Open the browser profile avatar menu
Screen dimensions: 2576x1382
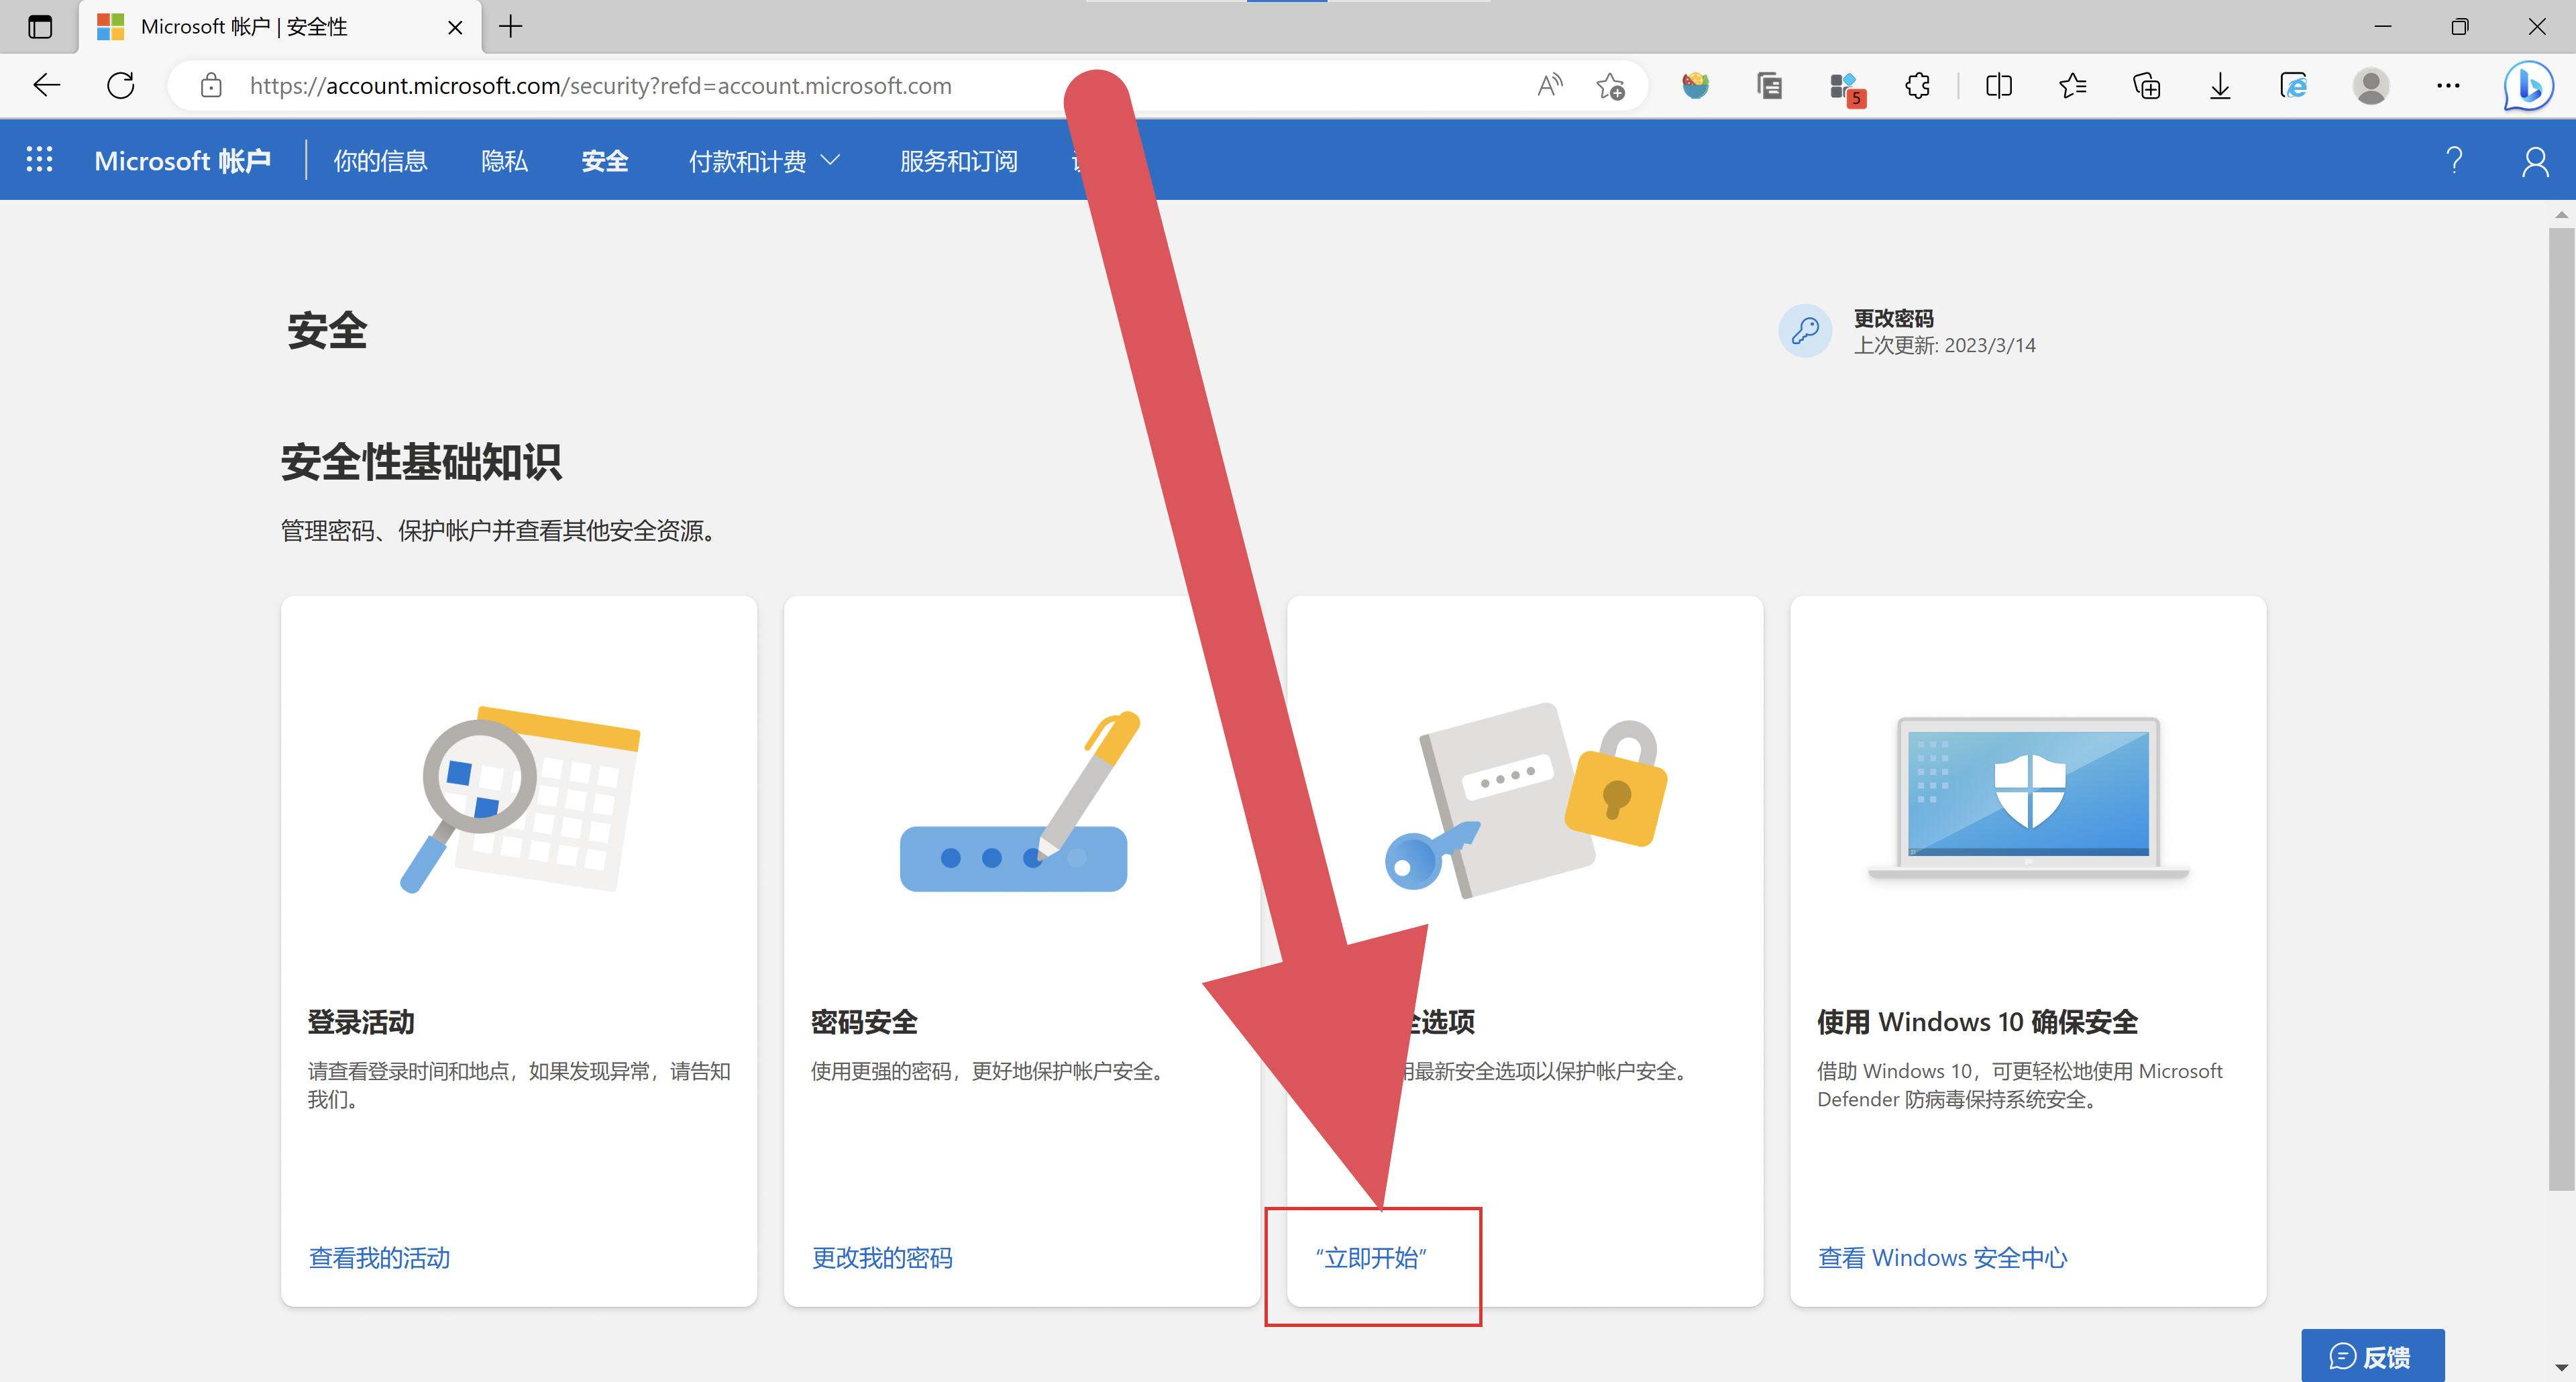2371,86
